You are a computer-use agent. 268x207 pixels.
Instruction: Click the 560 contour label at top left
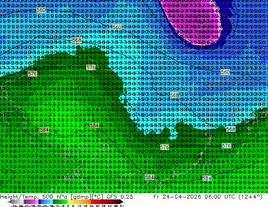41,10
